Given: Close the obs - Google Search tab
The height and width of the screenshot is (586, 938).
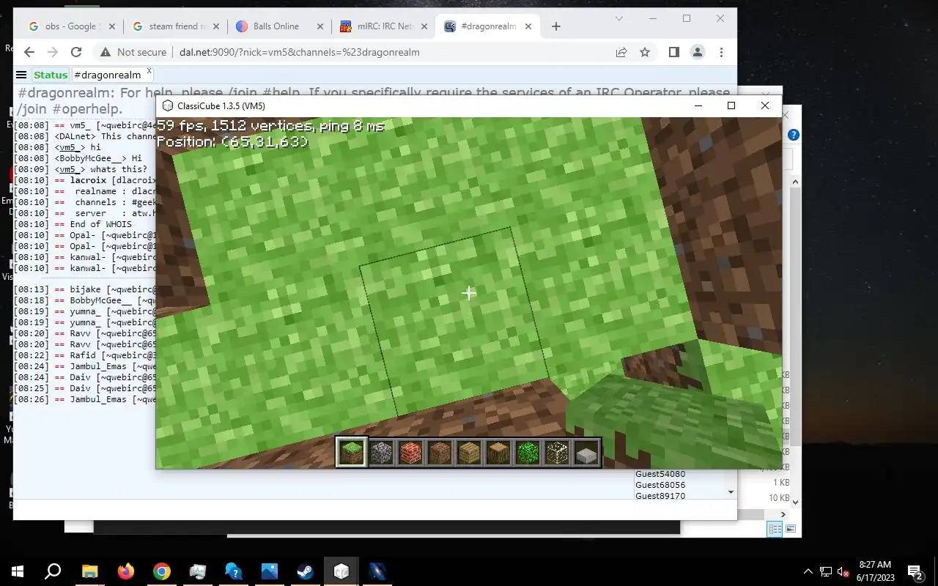Looking at the screenshot, I should pos(112,26).
